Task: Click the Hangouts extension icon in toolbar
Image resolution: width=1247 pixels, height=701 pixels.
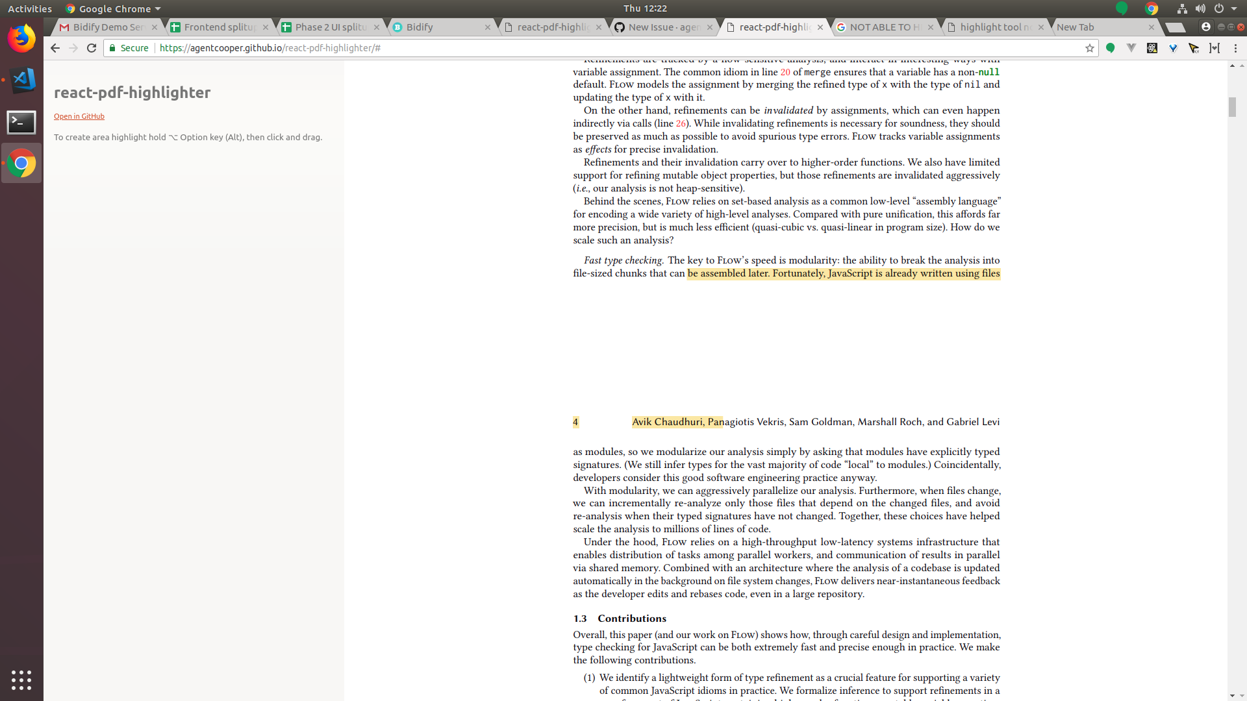Action: [x=1110, y=48]
